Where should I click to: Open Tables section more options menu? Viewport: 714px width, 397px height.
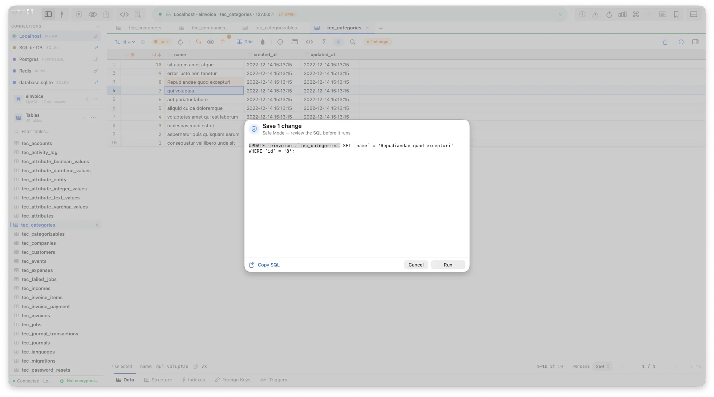point(93,118)
